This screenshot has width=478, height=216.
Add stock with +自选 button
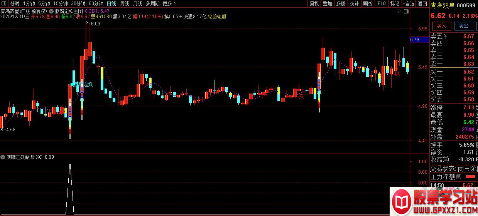point(409,3)
